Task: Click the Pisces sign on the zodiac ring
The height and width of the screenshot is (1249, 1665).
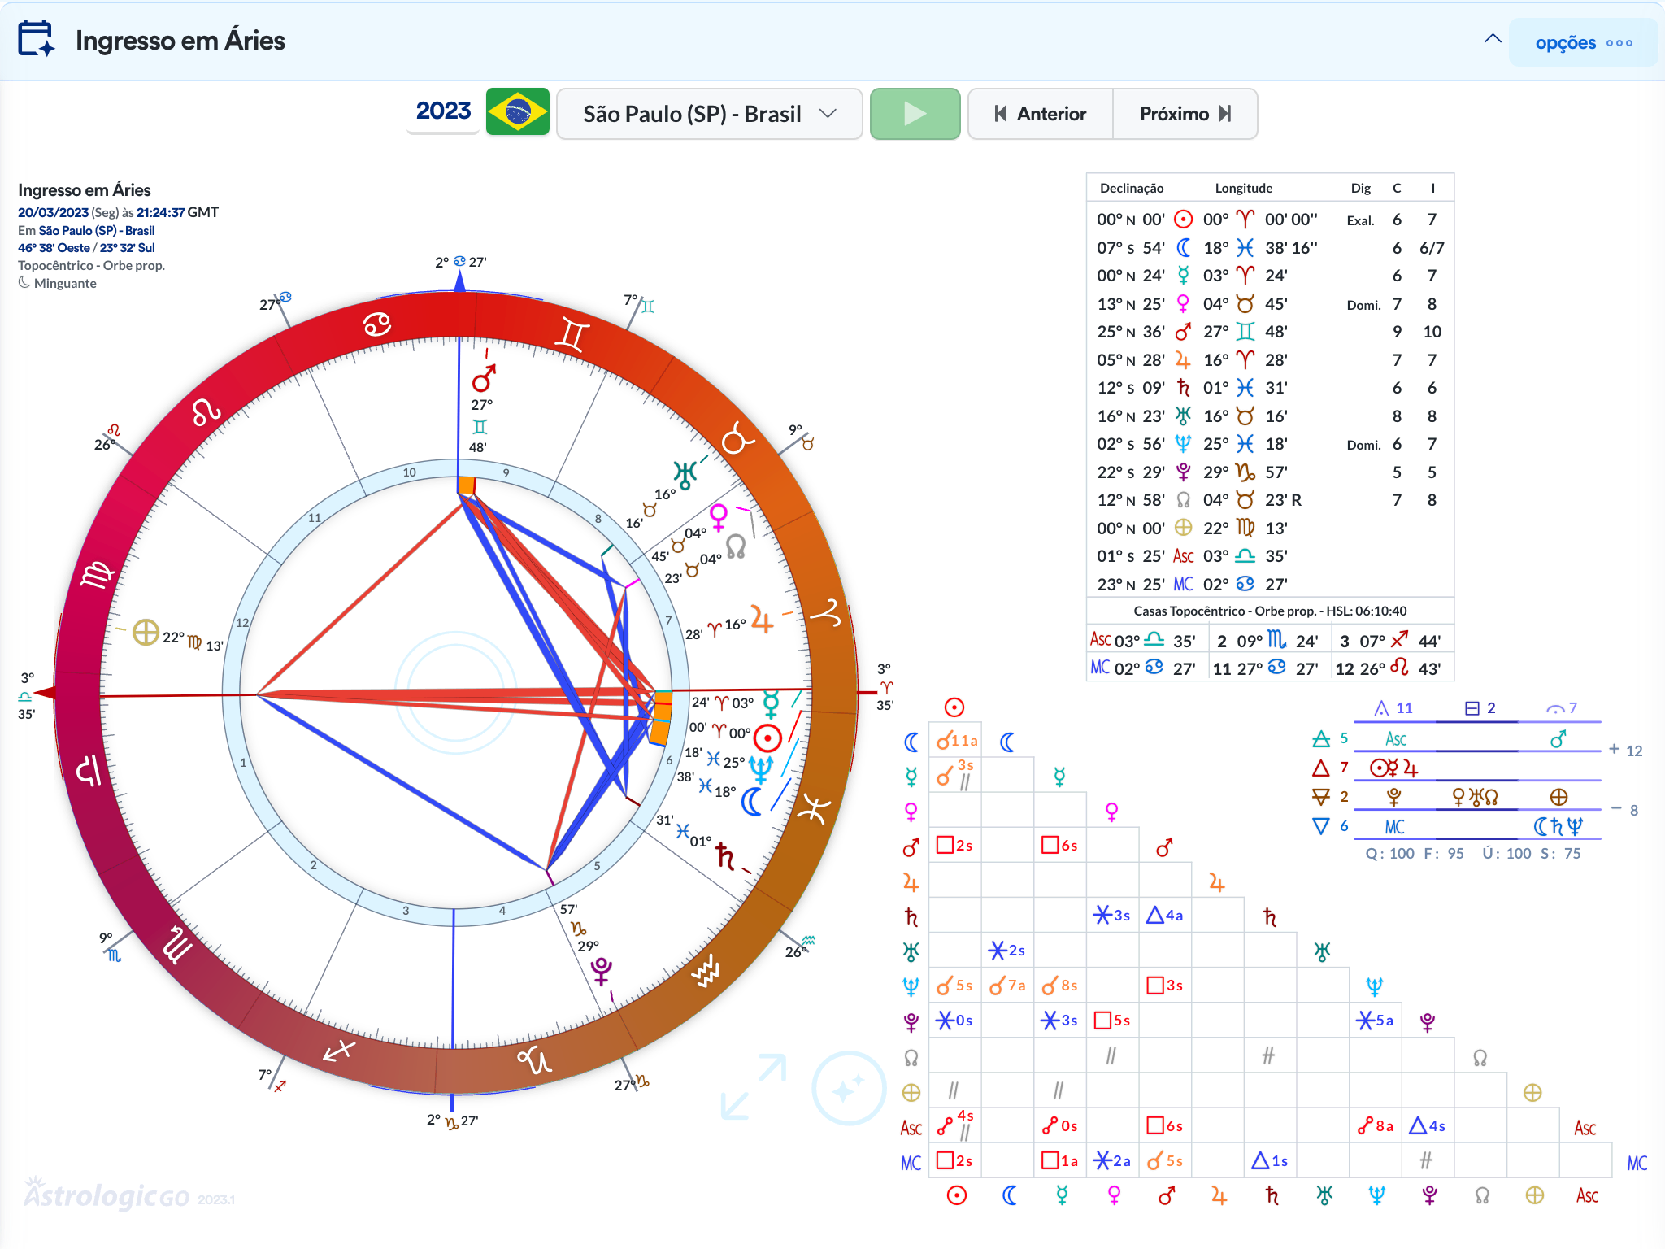Action: (814, 809)
